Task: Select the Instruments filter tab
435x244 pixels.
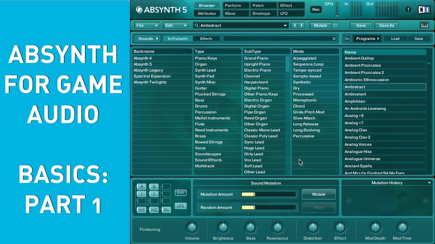Action: click(178, 39)
